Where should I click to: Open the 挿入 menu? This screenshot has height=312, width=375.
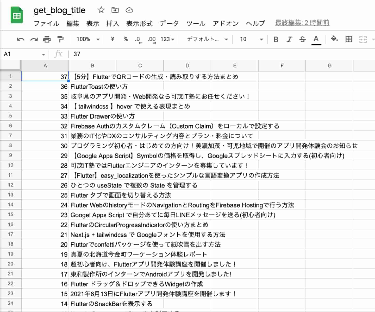113,23
